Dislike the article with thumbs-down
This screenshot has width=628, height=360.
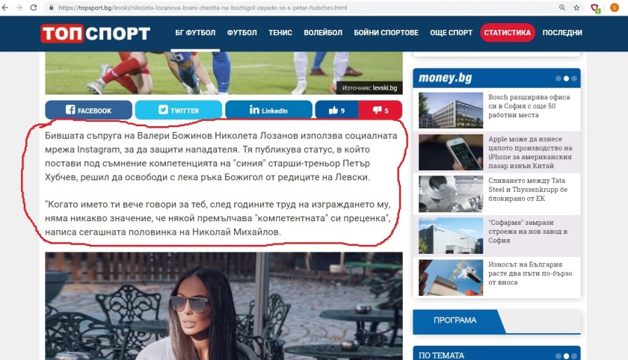coord(381,110)
